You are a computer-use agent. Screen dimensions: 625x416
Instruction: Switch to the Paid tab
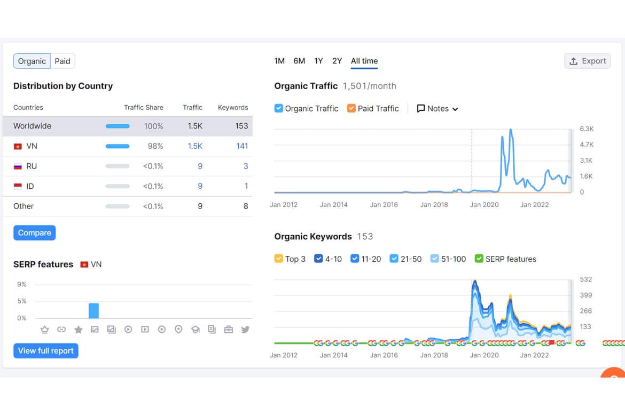click(62, 61)
